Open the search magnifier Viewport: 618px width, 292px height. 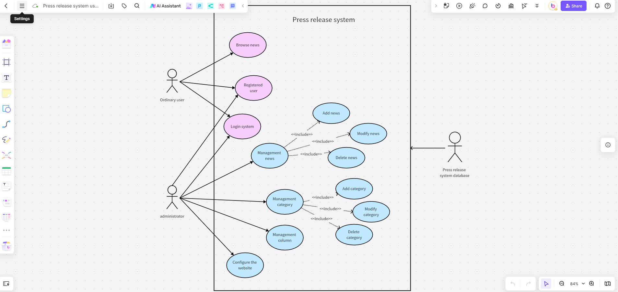137,6
